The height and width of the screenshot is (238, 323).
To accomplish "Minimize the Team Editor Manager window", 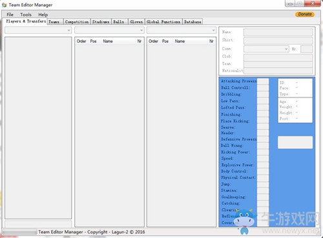I will (x=291, y=4).
